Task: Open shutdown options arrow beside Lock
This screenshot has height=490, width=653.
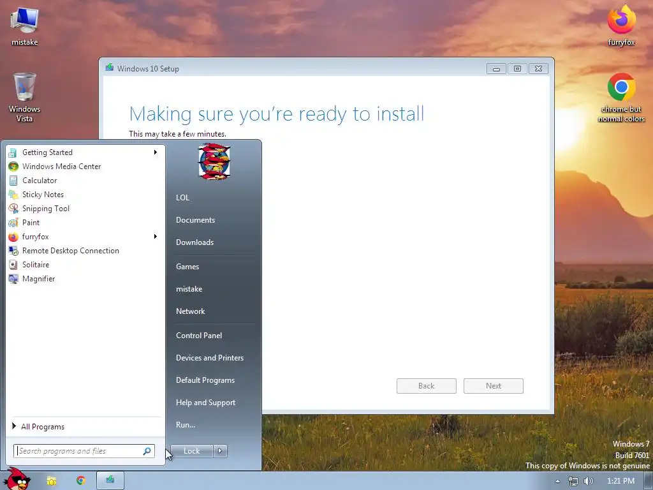Action: click(x=220, y=451)
